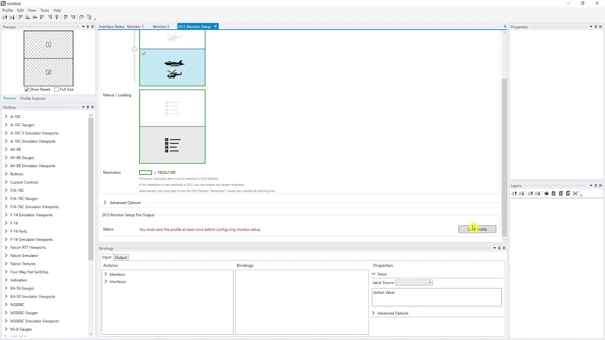Click the monitor tile slider handle
The width and height of the screenshot is (605, 340).
tap(135, 49)
